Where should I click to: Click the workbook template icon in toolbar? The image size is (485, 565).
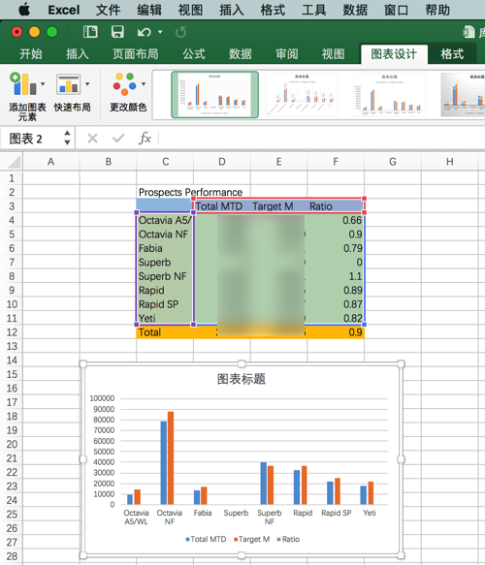(x=90, y=32)
